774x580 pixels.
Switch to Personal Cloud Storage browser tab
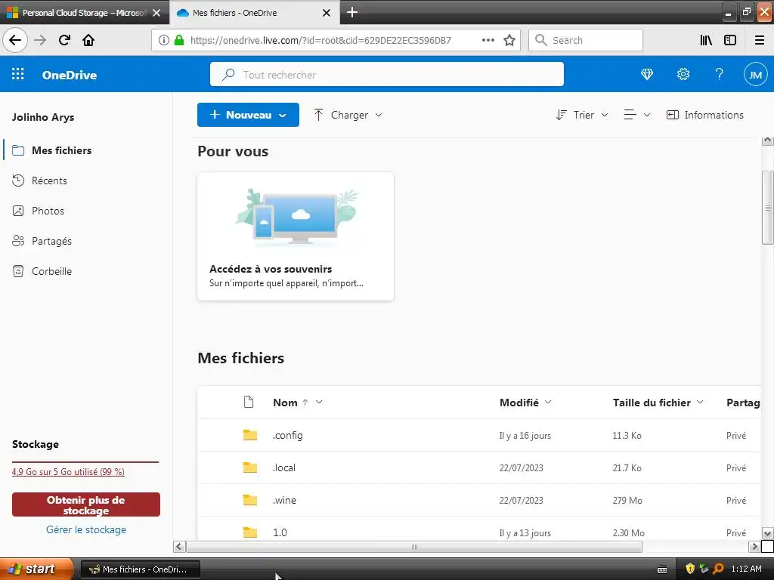[84, 12]
